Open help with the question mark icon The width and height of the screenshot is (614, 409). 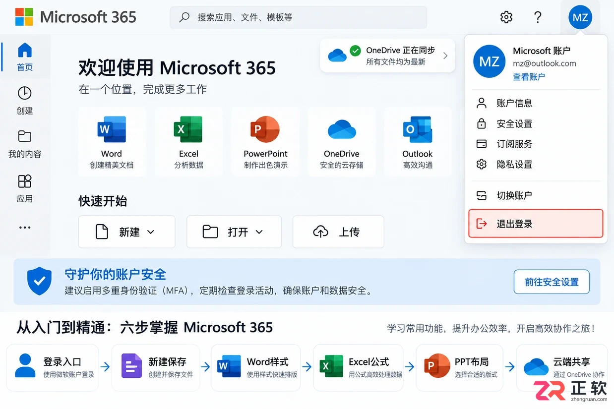538,17
